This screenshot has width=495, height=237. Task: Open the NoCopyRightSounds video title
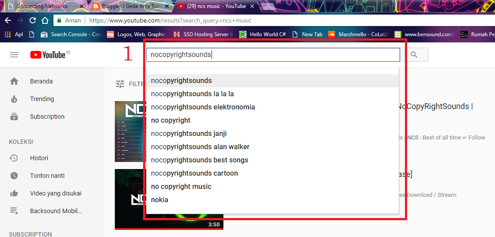[x=436, y=106]
